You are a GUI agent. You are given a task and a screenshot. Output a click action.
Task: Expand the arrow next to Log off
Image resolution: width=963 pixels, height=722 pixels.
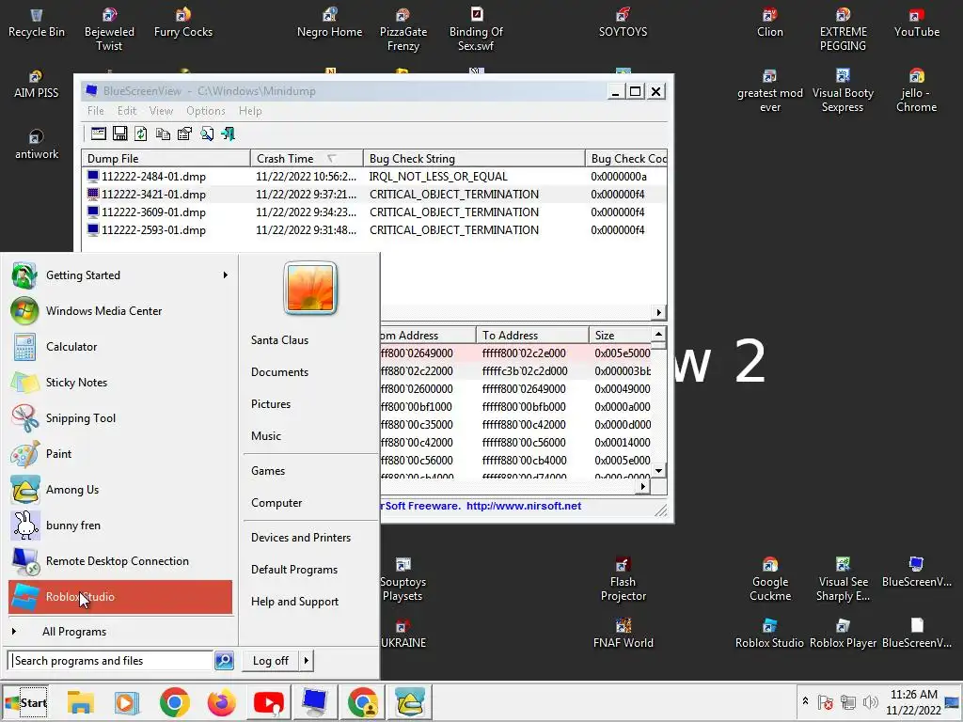(306, 661)
